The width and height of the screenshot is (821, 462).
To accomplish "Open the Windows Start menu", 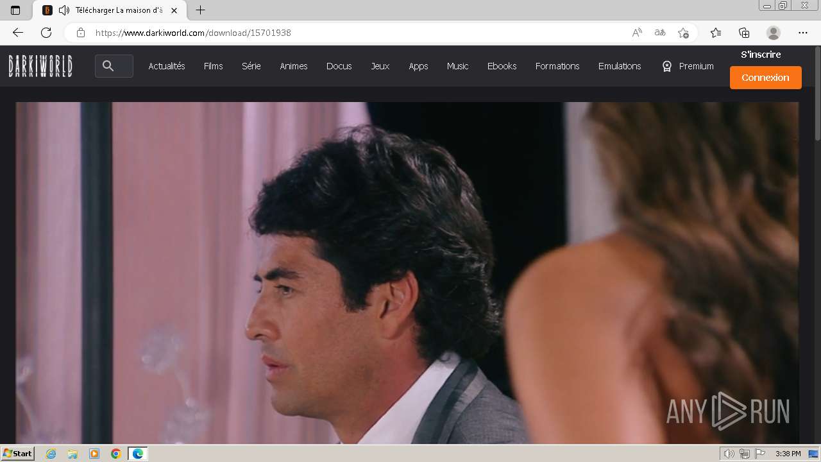I will (x=18, y=454).
